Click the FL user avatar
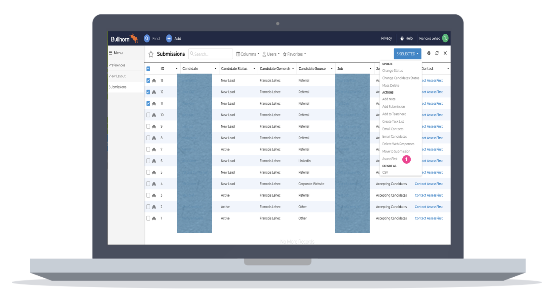Screen dimensions: 551x301 click(445, 38)
